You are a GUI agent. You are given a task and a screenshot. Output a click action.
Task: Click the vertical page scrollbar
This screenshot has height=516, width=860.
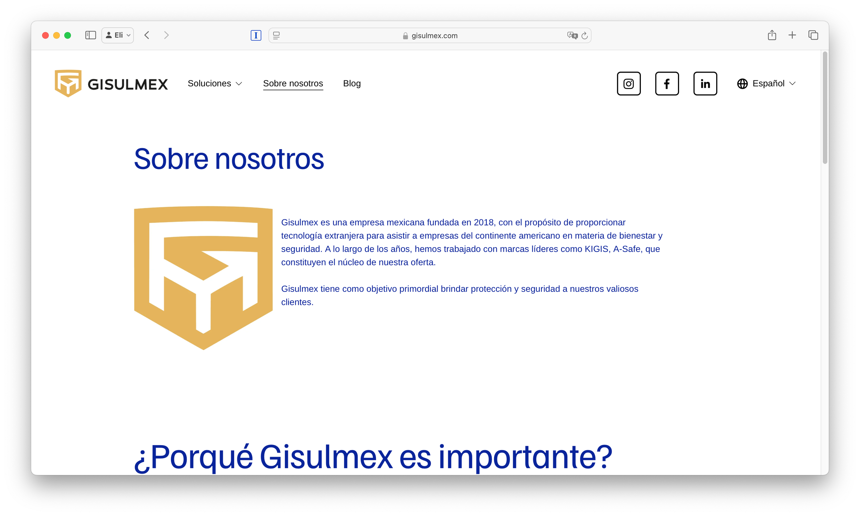pyautogui.click(x=825, y=108)
